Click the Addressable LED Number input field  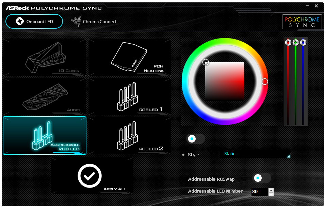click(x=260, y=192)
